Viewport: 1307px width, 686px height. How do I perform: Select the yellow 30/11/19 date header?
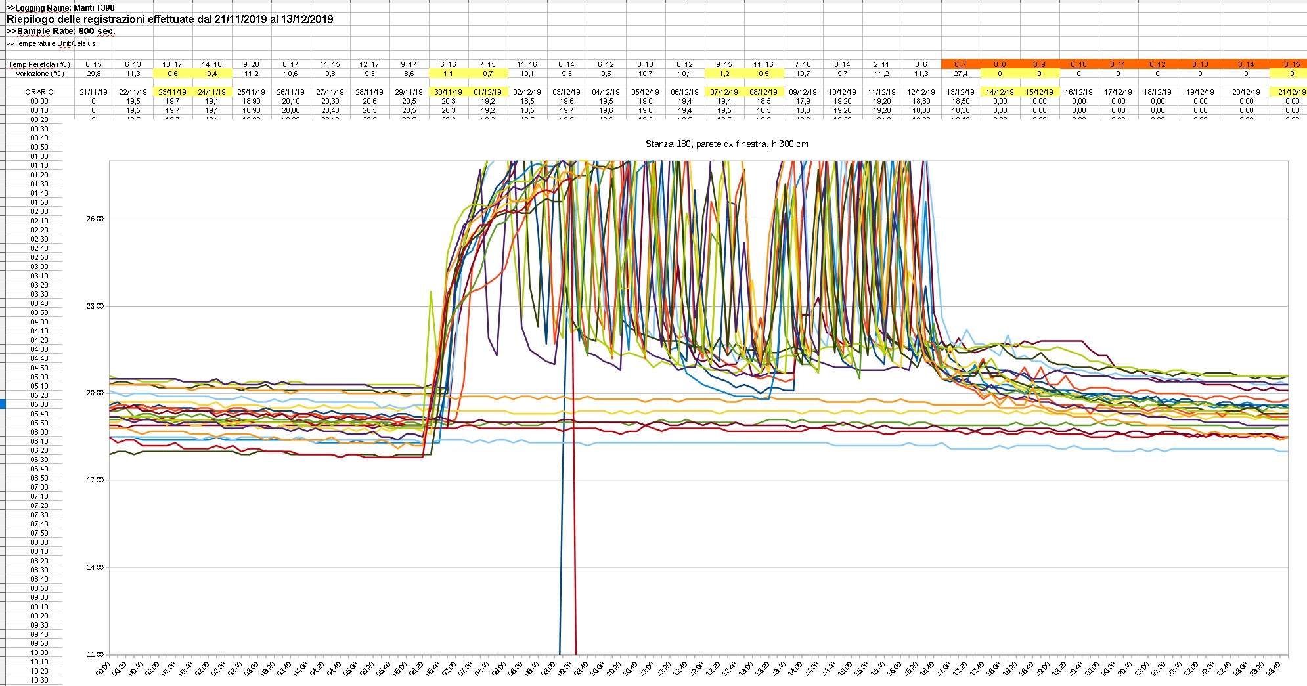coord(448,92)
